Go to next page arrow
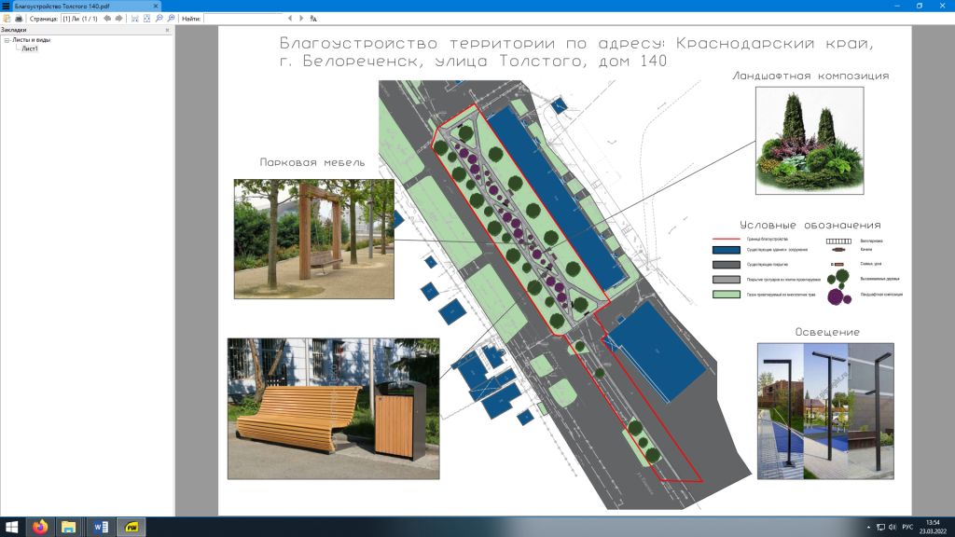 (x=118, y=18)
